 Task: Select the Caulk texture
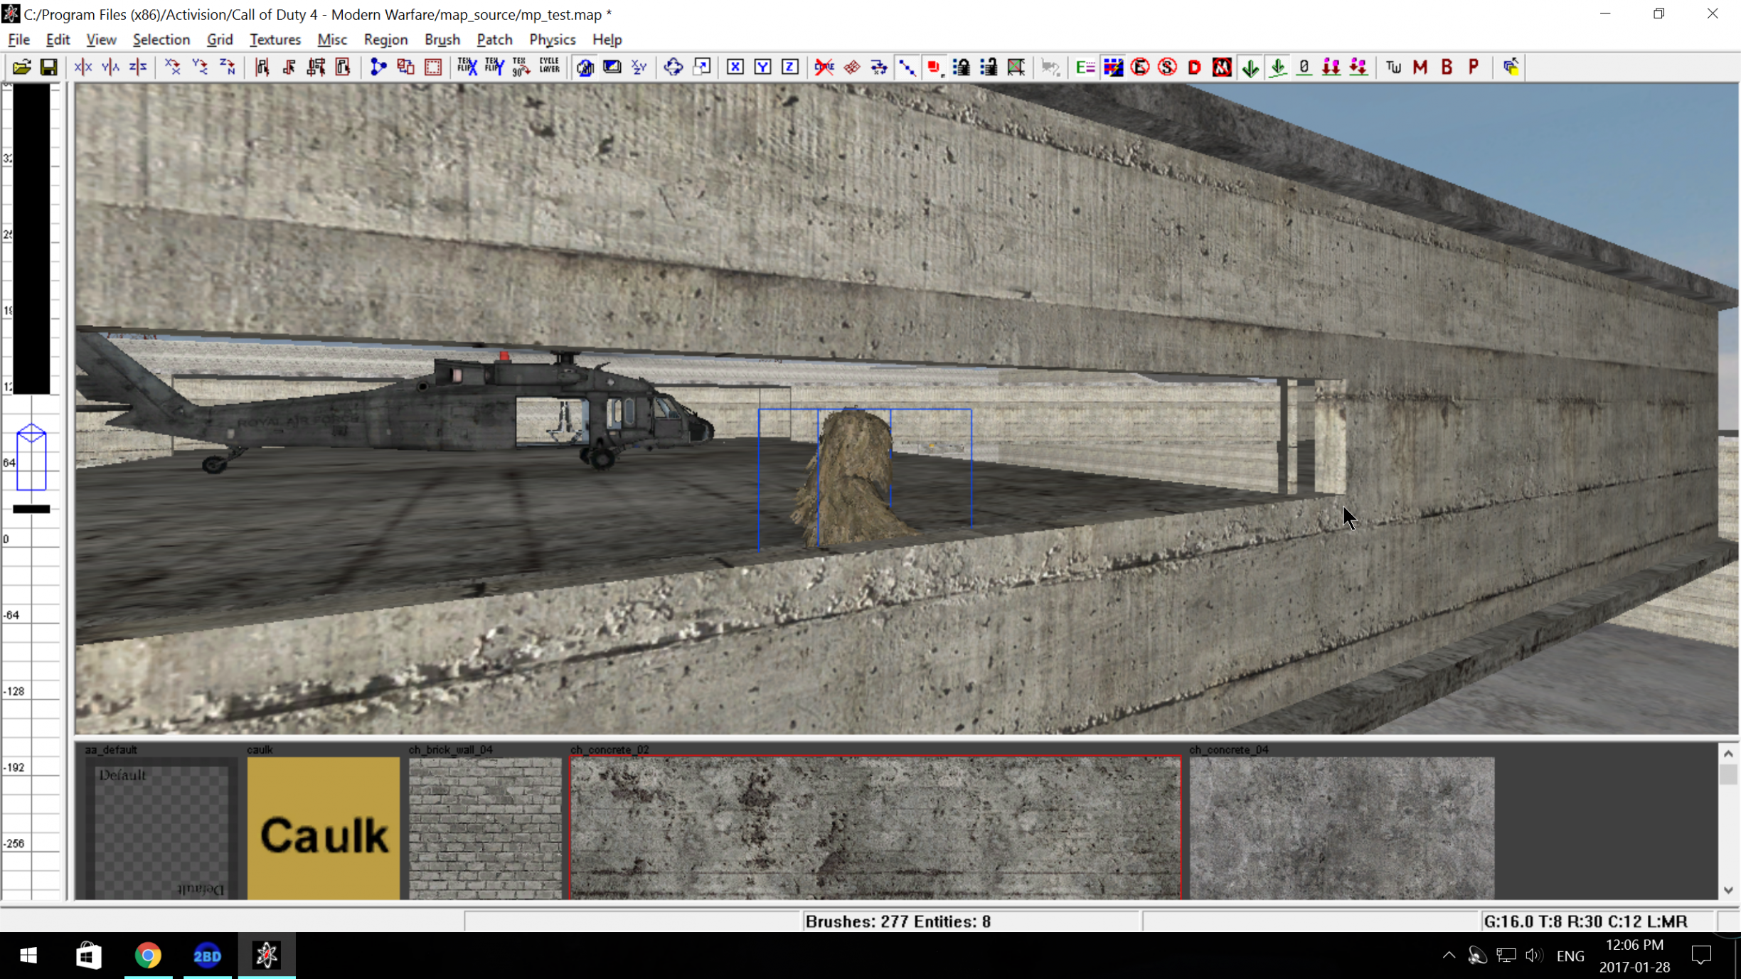click(324, 828)
